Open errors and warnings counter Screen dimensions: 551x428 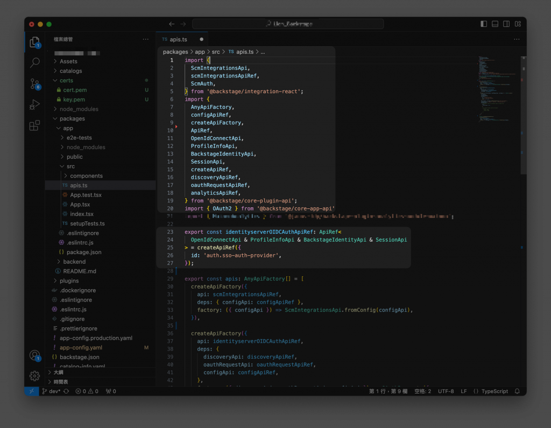(x=87, y=391)
